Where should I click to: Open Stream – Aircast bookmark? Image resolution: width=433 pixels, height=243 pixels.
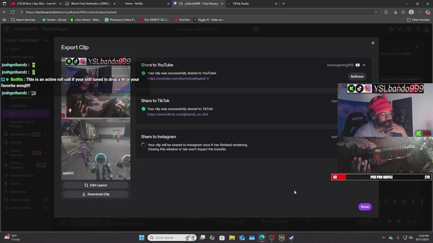(x=54, y=20)
